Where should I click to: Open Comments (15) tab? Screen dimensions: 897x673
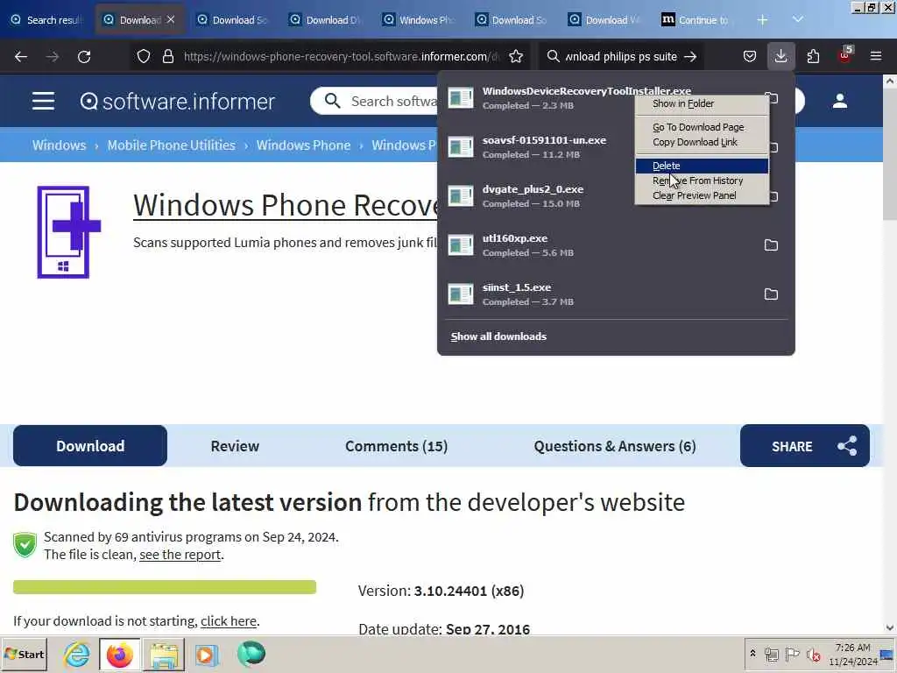coord(397,446)
